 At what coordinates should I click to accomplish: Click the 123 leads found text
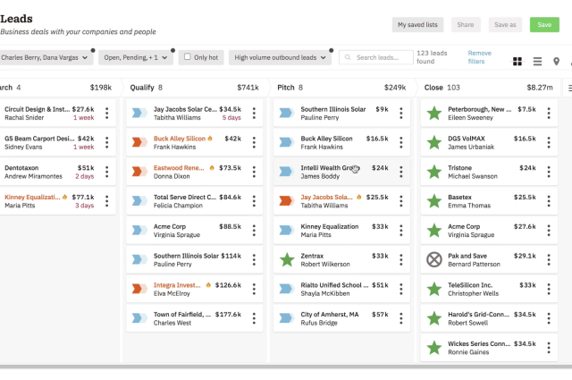(x=432, y=57)
